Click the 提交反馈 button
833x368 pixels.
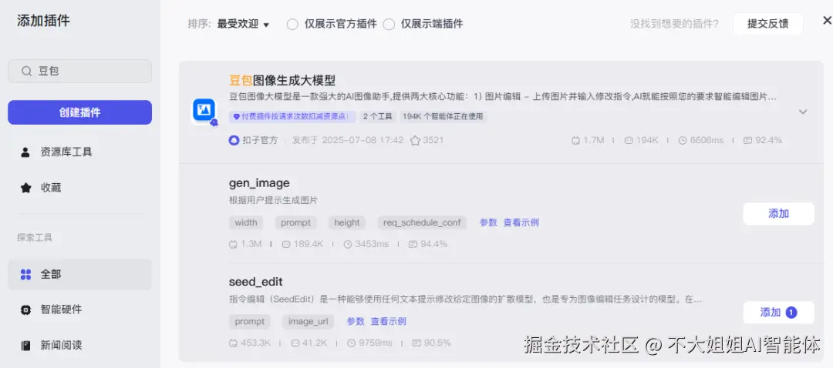[x=767, y=24]
